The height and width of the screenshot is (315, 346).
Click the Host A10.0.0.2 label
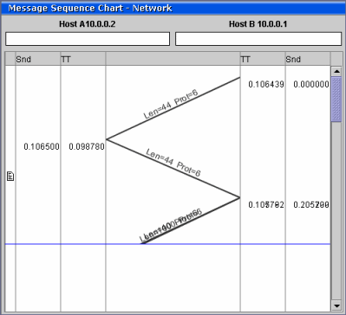[x=88, y=24]
